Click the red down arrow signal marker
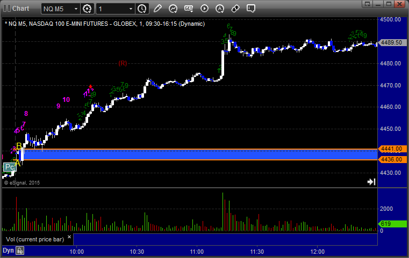Screen dimensions: 409x258 click(90, 86)
